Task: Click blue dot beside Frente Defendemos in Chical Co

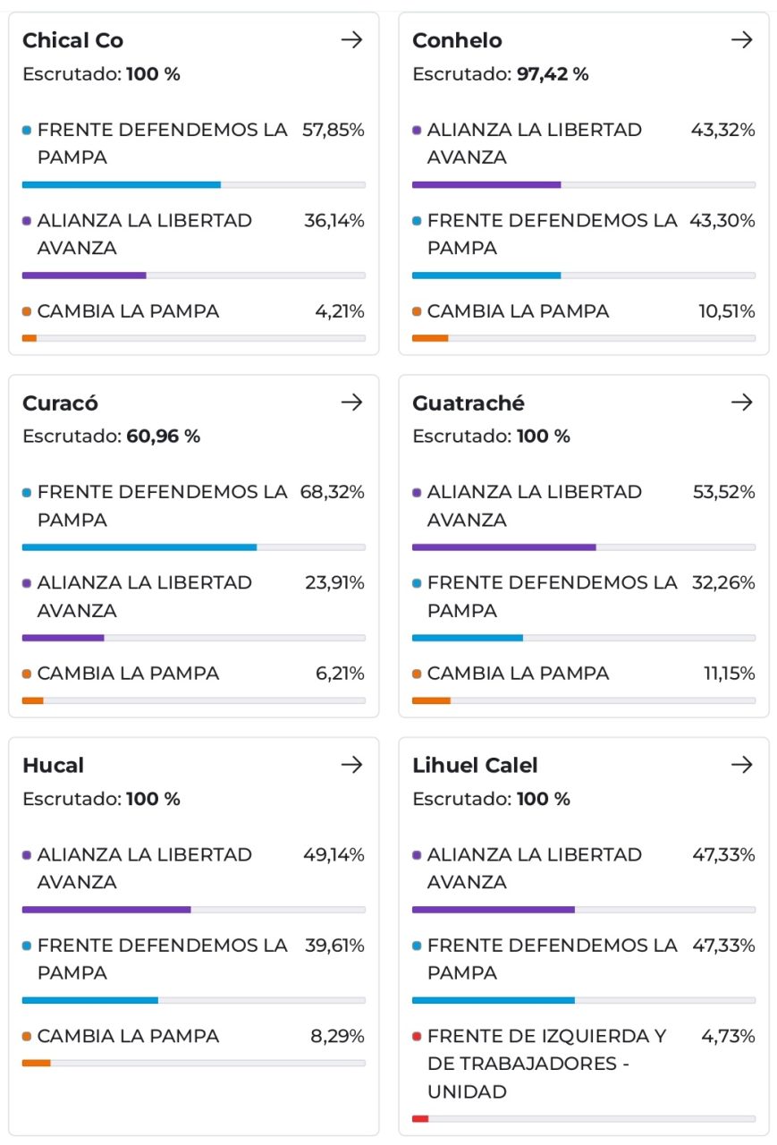Action: pyautogui.click(x=27, y=131)
